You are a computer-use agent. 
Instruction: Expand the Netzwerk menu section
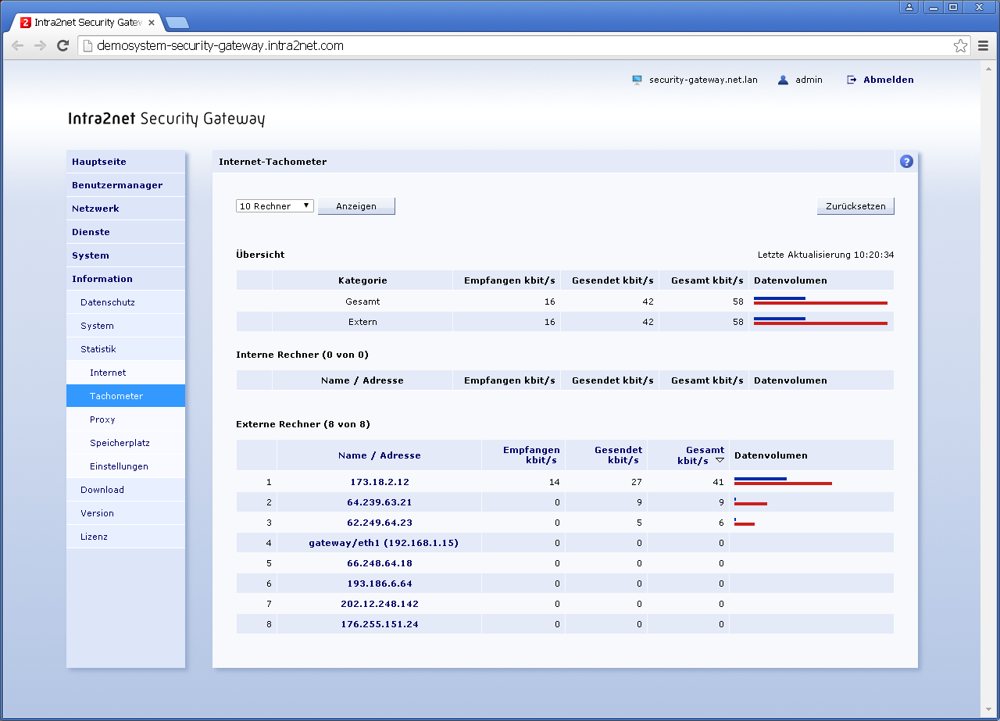[x=95, y=209]
